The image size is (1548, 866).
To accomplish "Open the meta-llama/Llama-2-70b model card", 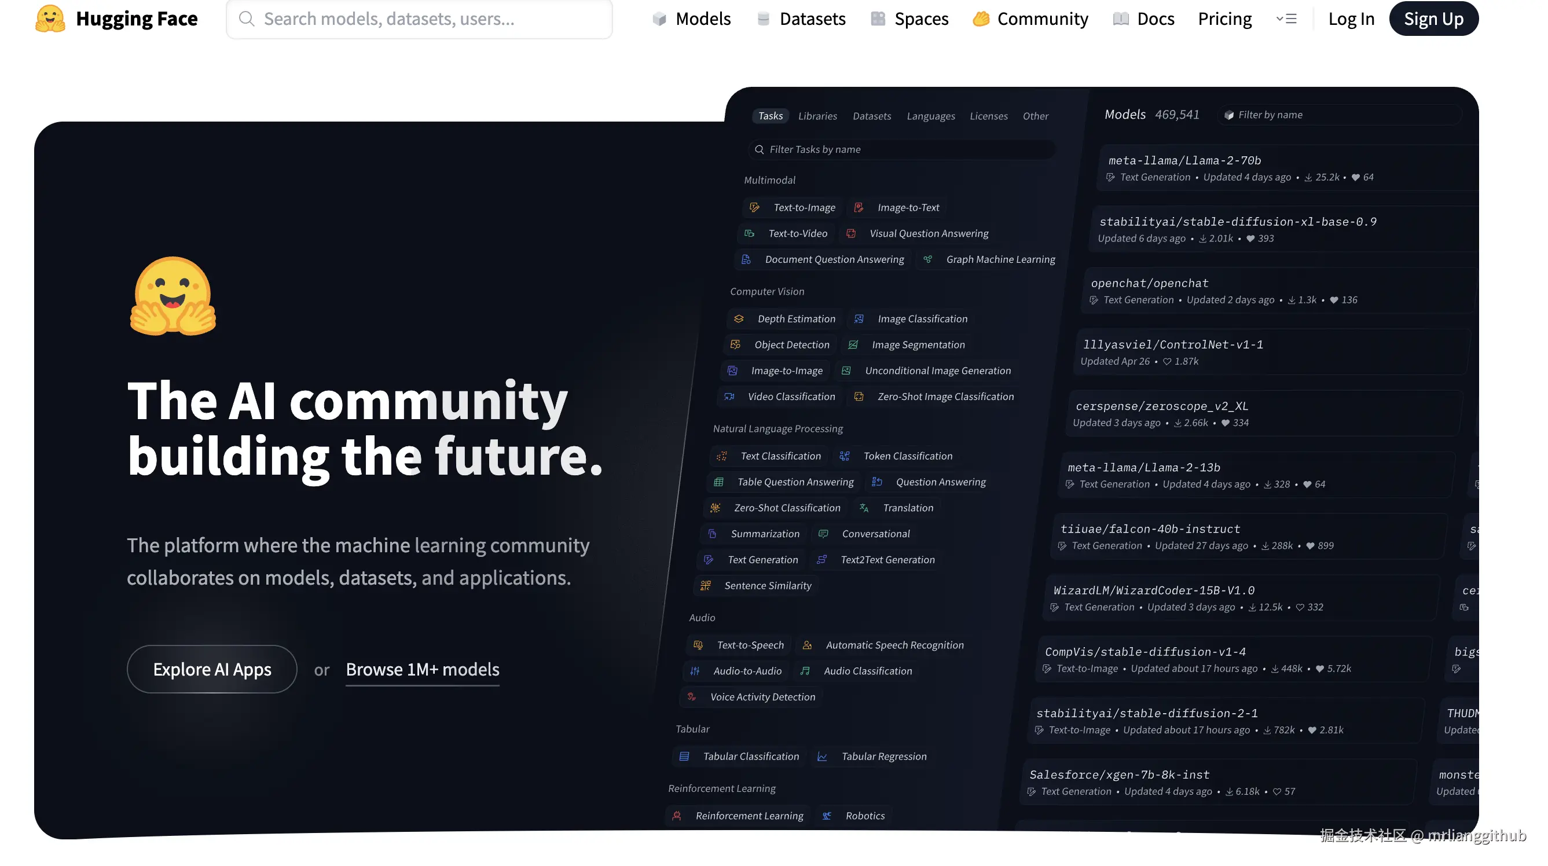I will pos(1184,160).
